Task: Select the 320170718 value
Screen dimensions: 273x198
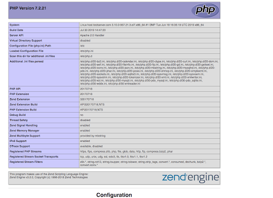Action: click(87, 99)
